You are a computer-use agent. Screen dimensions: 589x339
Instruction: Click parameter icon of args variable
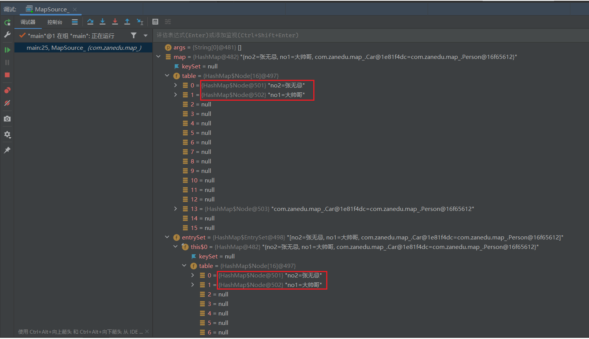click(x=168, y=48)
